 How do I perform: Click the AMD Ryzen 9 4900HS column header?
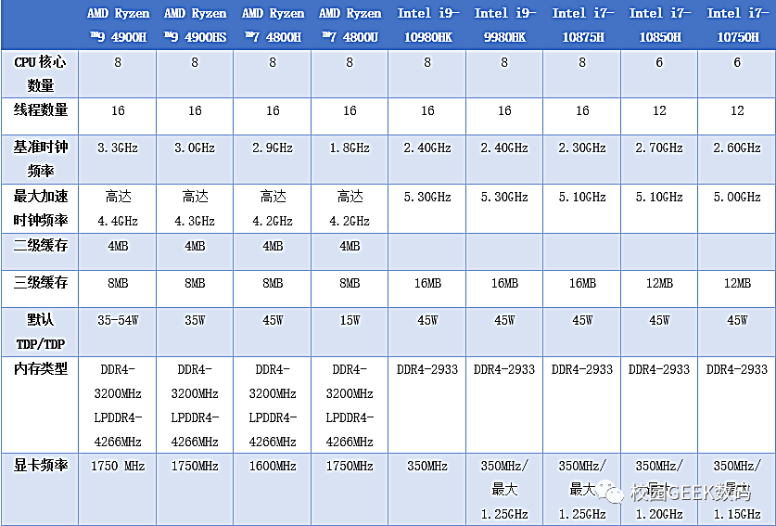coord(195,25)
